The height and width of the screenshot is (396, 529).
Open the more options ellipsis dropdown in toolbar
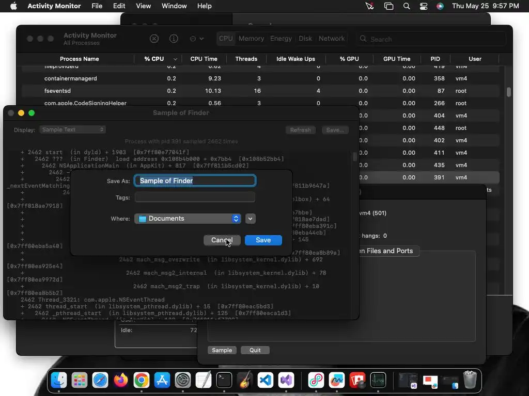(x=197, y=39)
